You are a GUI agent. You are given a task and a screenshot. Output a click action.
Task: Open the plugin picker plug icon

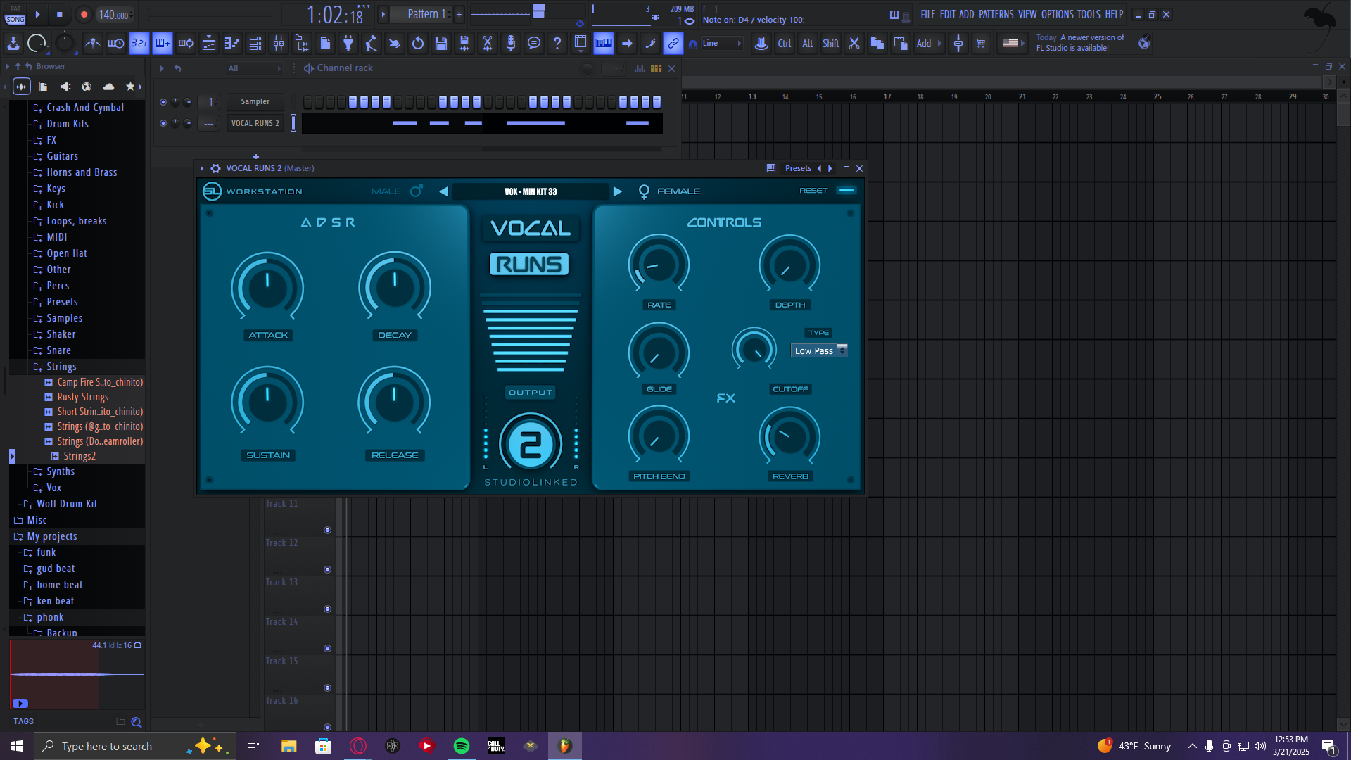click(x=348, y=44)
